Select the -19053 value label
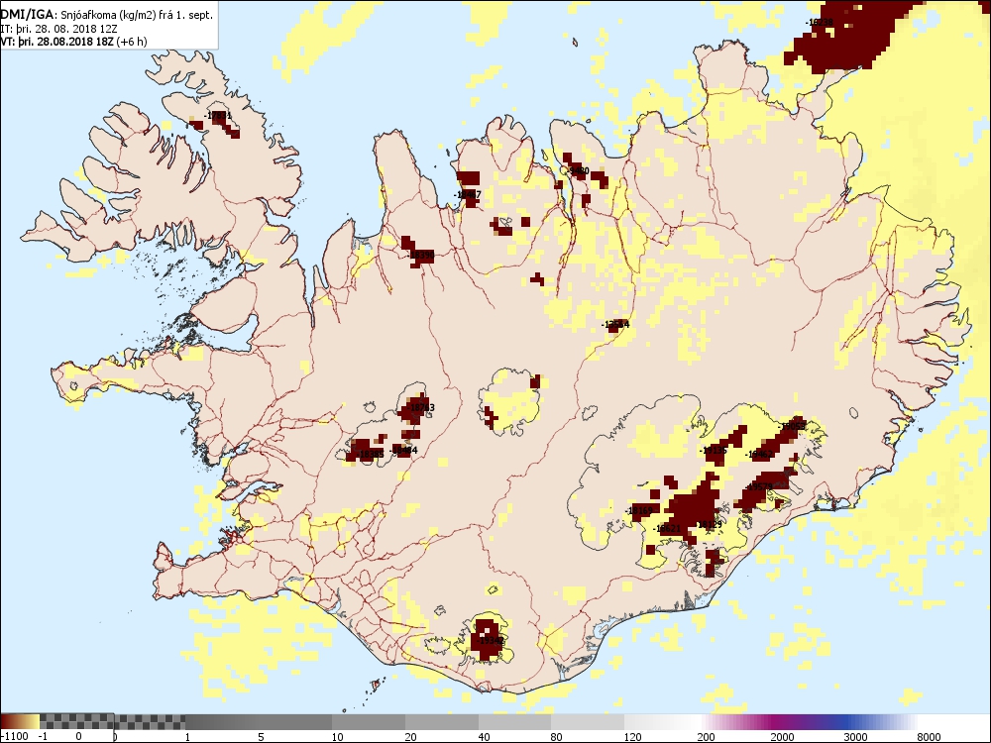Viewport: 991px width, 743px height. click(792, 426)
